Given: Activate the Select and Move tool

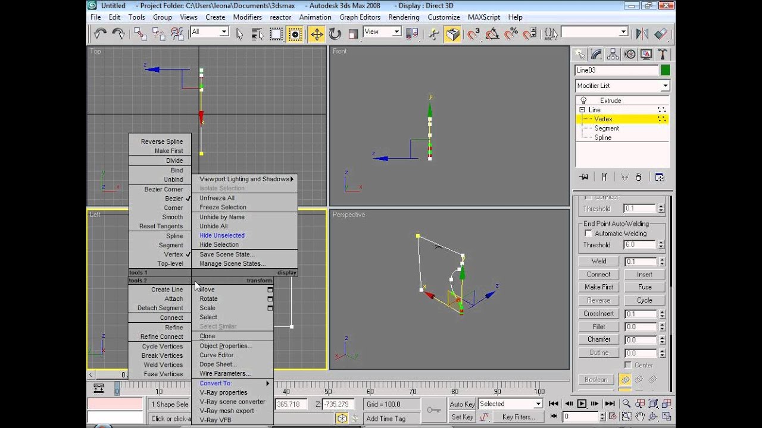Looking at the screenshot, I should point(317,34).
